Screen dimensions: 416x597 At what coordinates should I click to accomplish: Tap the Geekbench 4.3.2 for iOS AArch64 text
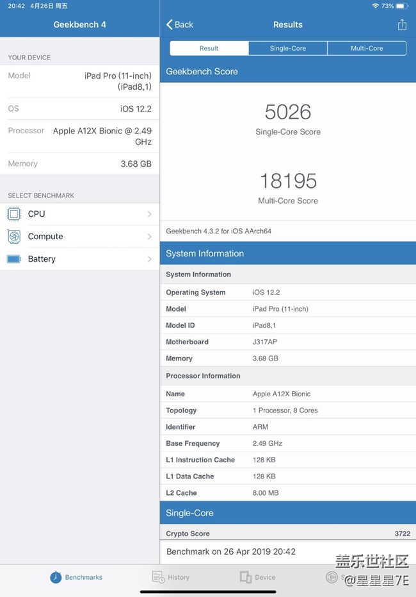[x=218, y=231]
